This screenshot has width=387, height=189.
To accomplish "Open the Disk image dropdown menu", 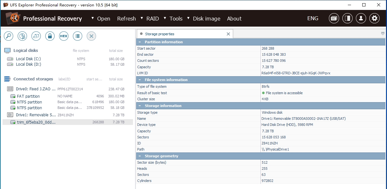I will [204, 19].
